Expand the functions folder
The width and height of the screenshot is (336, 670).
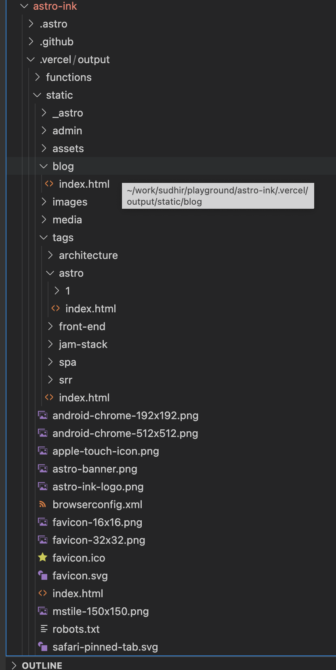tap(37, 77)
